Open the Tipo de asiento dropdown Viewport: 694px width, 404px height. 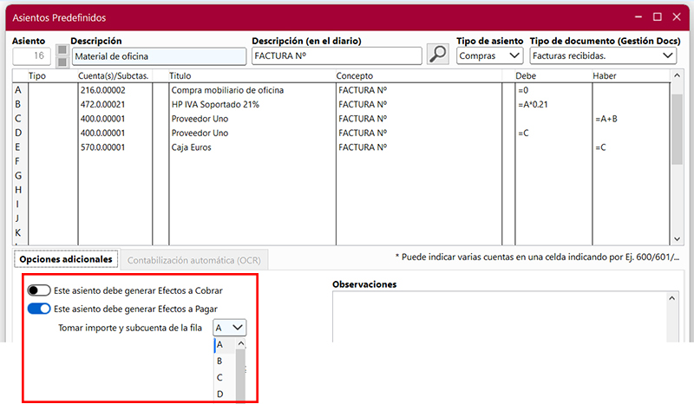coord(490,55)
